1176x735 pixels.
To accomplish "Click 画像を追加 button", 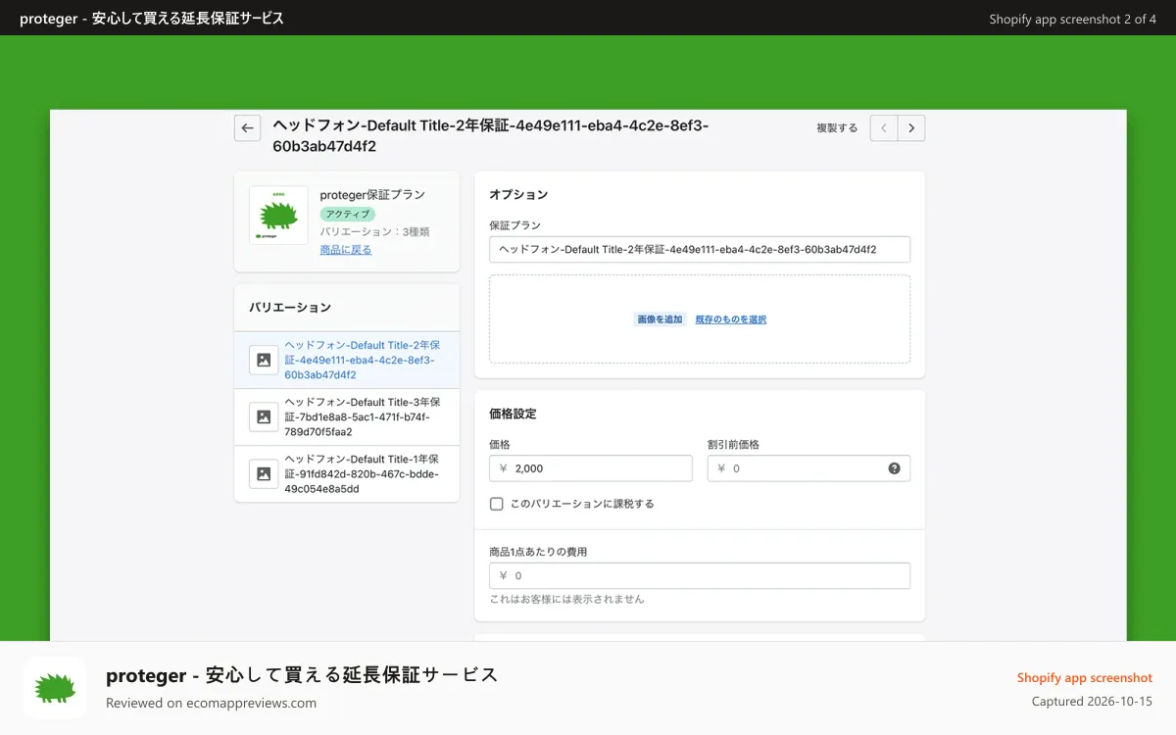I will click(x=660, y=319).
